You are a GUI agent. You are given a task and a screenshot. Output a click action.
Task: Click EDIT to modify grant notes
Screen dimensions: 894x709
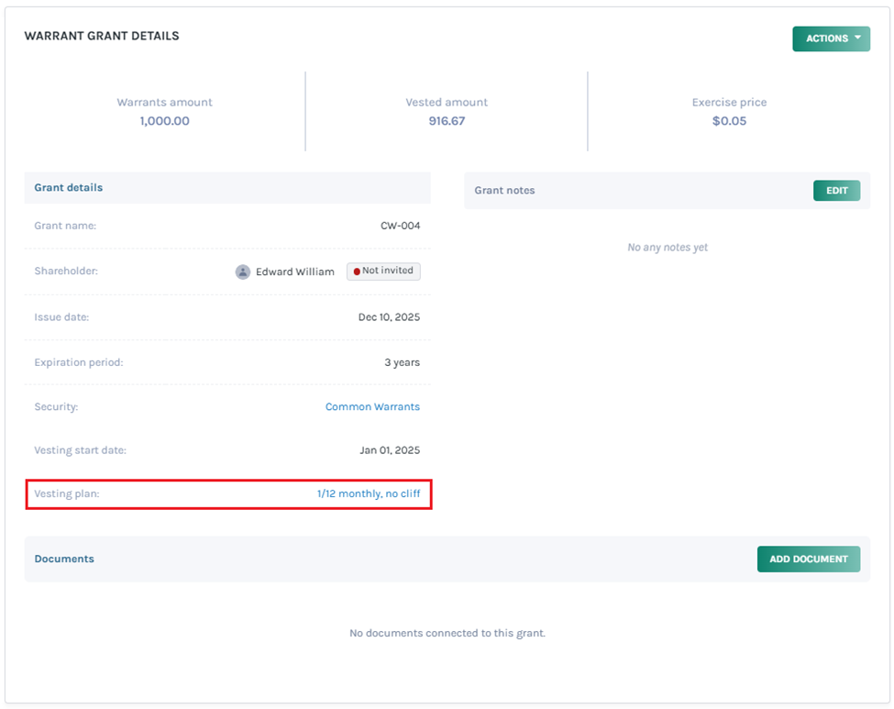[835, 190]
